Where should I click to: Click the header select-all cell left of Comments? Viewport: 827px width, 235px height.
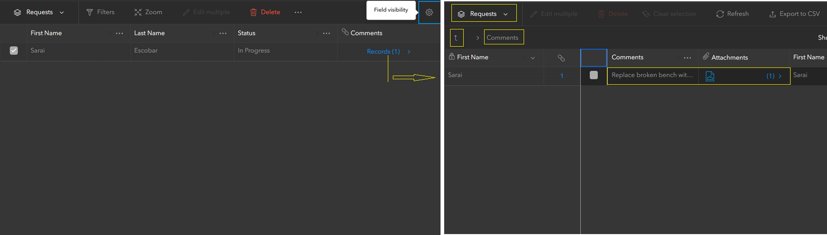[x=594, y=58]
